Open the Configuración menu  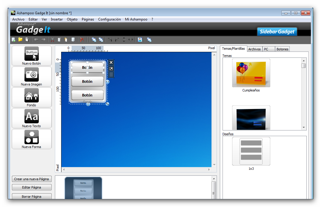pos(109,19)
